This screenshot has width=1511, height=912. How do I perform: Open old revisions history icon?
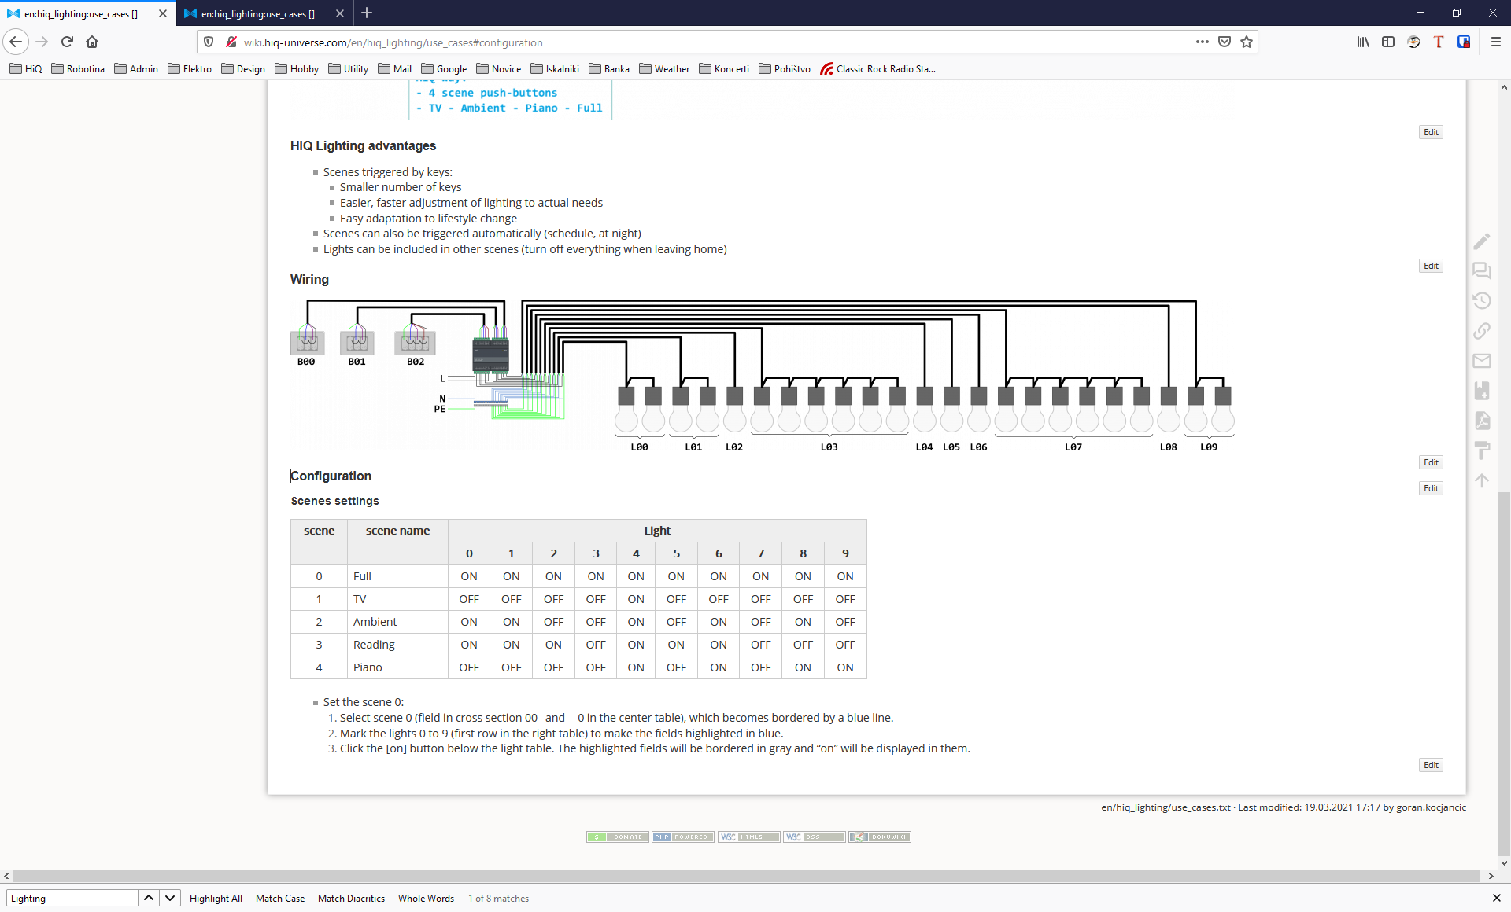click(x=1482, y=301)
